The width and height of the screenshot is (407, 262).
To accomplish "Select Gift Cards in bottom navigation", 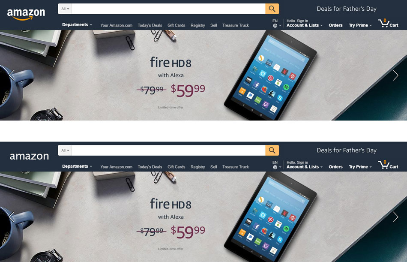I will [176, 167].
